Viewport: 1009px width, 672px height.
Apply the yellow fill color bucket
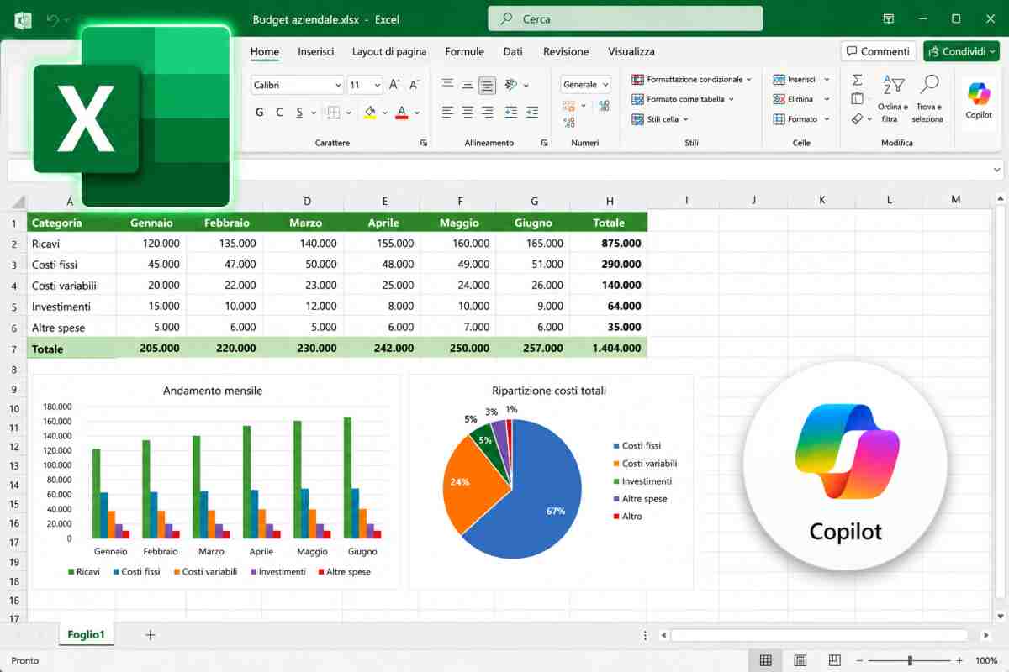(370, 112)
